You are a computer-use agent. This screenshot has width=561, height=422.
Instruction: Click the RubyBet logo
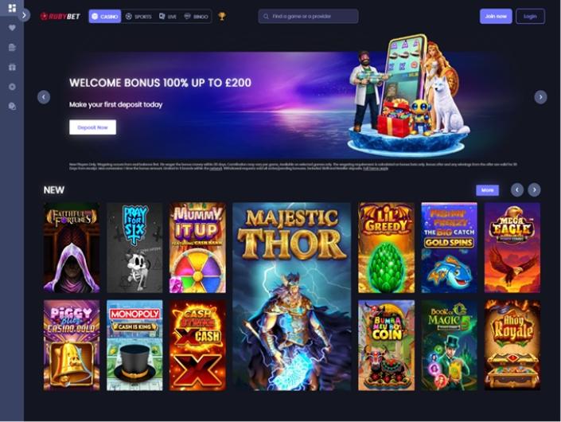click(x=60, y=16)
